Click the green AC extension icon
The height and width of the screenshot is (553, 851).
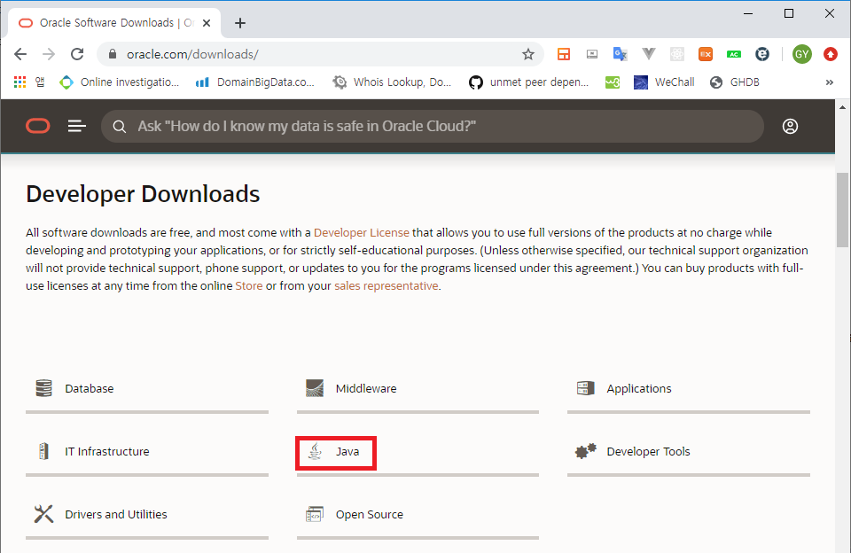pyautogui.click(x=734, y=54)
